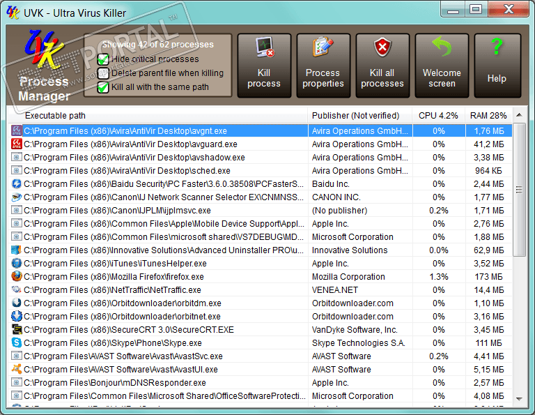Sort by RAM 28% column header
The width and height of the screenshot is (535, 415).
[488, 116]
